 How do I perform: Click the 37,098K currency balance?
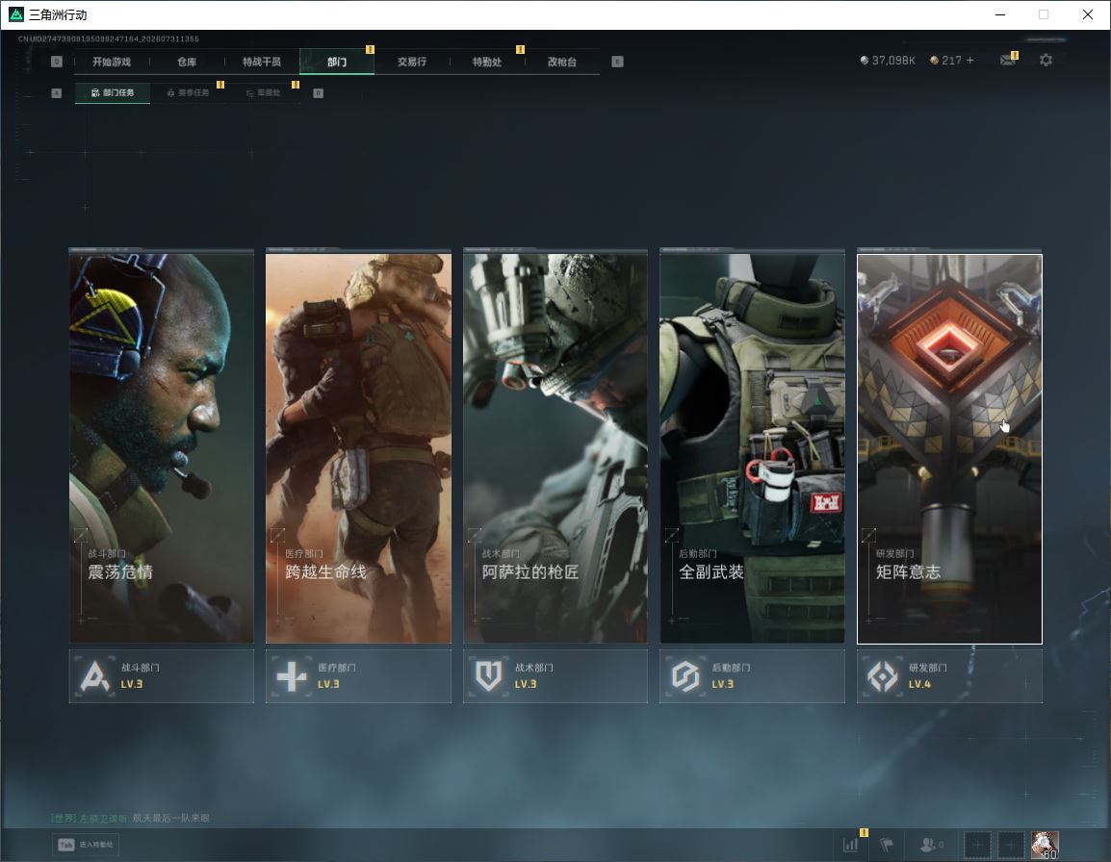click(888, 61)
